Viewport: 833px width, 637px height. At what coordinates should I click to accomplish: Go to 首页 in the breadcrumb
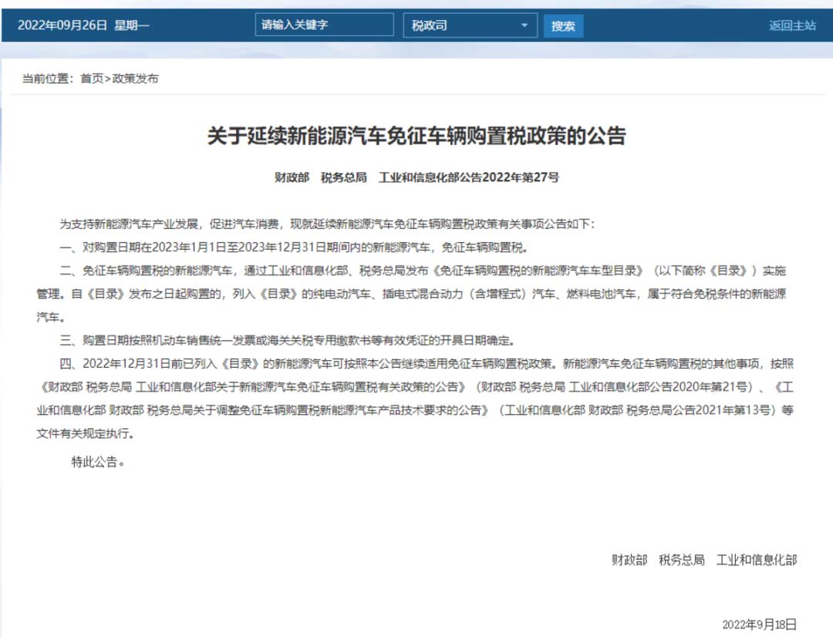[92, 79]
